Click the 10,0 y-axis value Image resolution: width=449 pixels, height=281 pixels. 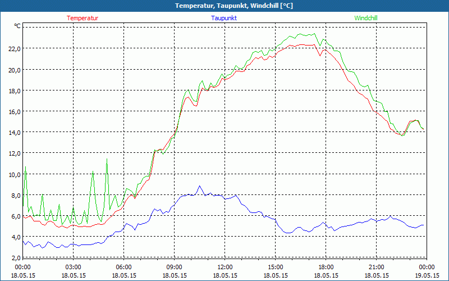[x=15, y=174]
